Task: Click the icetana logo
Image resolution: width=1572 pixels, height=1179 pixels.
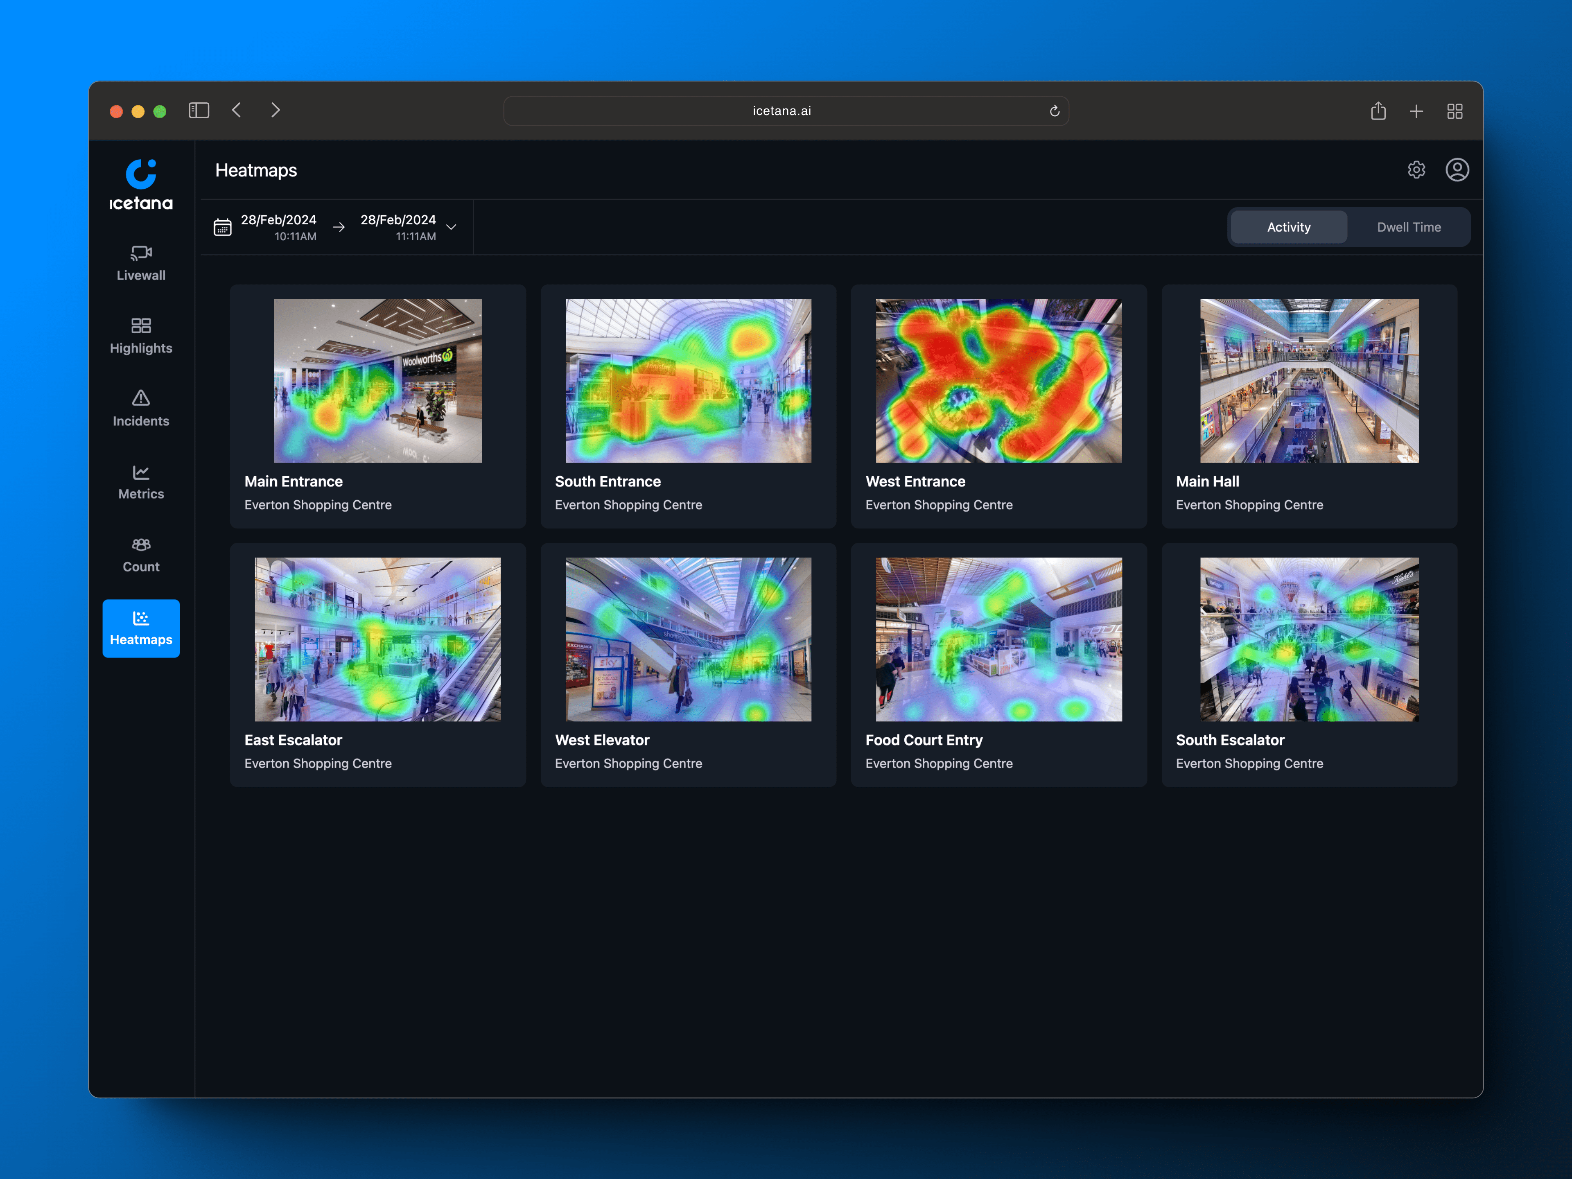Action: click(140, 183)
